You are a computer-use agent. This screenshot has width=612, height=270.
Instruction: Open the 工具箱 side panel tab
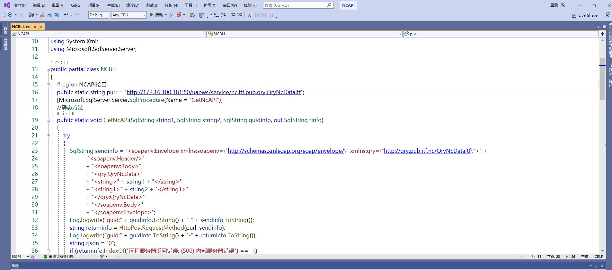tap(5, 29)
